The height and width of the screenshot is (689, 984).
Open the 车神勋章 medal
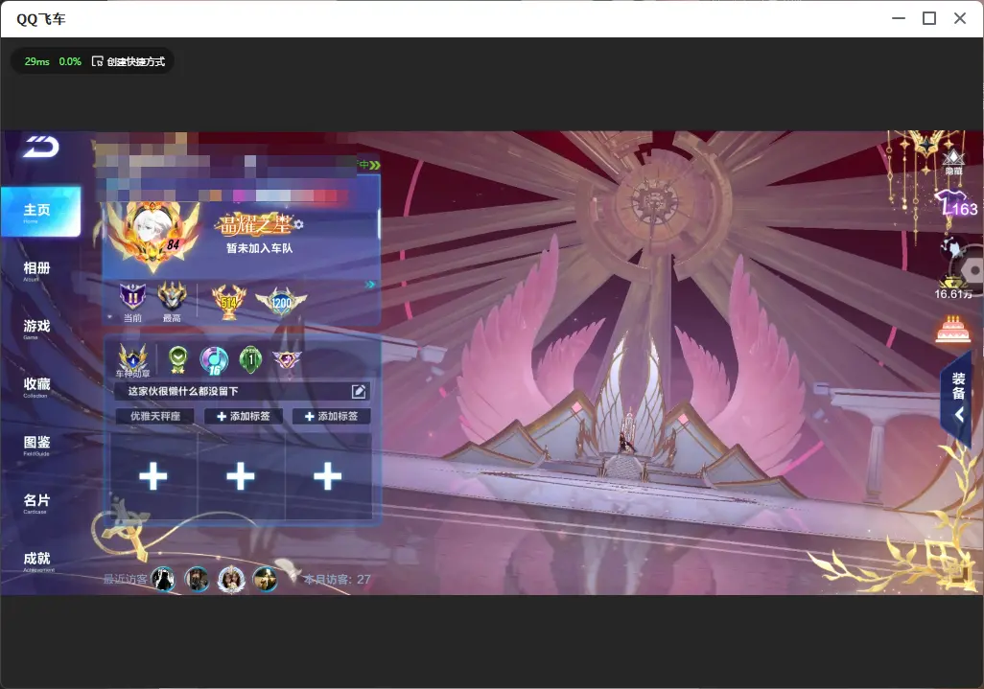pyautogui.click(x=133, y=360)
